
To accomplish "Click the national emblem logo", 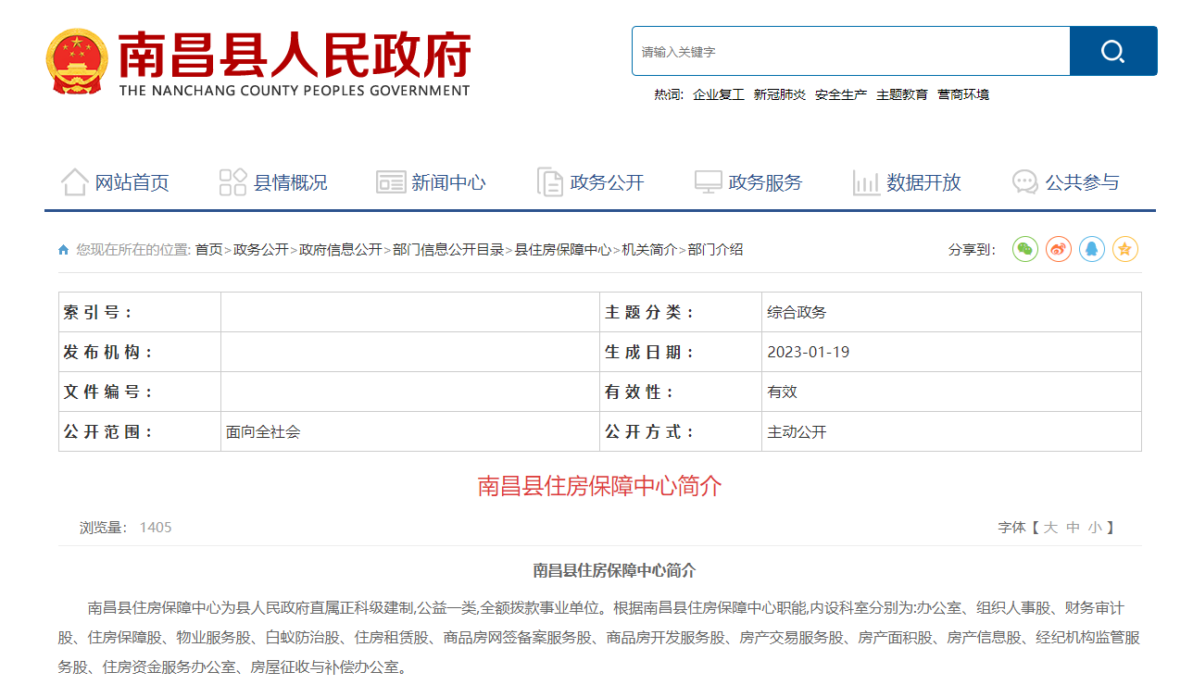I will (77, 61).
